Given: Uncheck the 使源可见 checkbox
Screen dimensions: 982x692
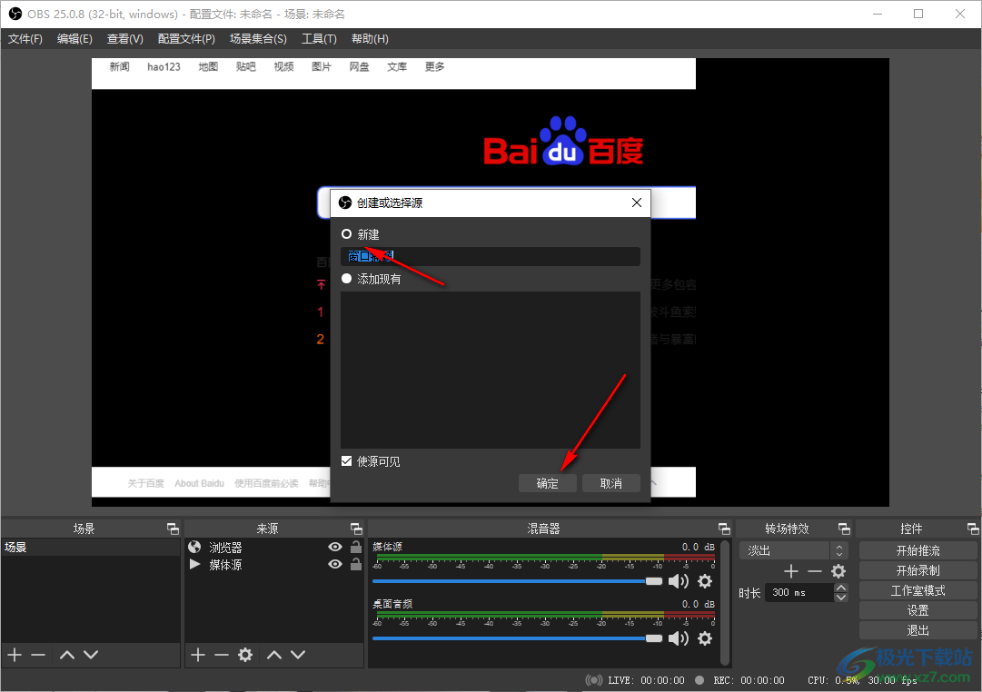Looking at the screenshot, I should point(346,461).
